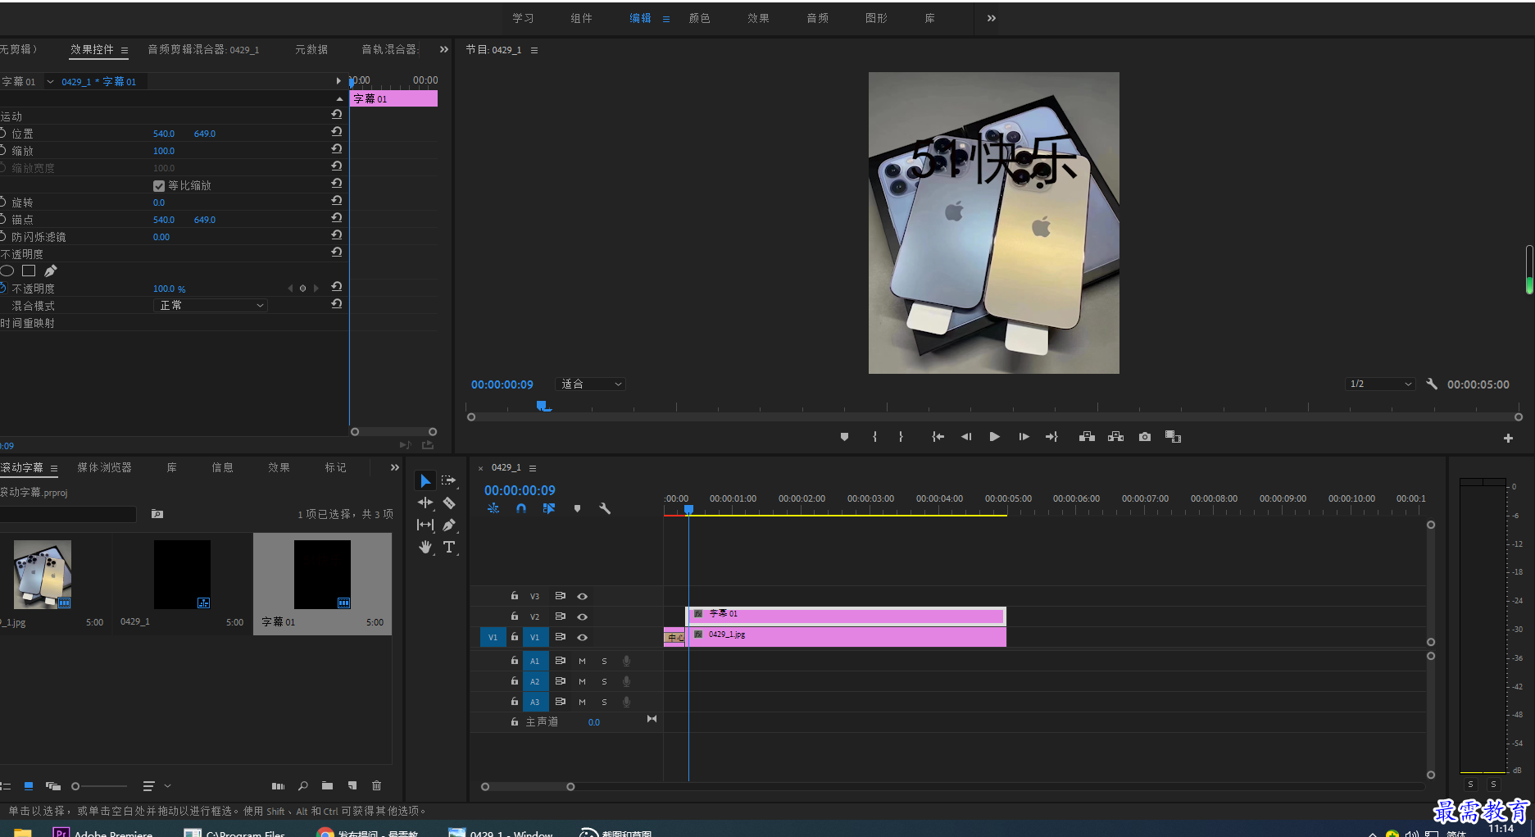Viewport: 1535px width, 837px height.
Task: Show more workspaces with double chevron
Action: coord(992,18)
